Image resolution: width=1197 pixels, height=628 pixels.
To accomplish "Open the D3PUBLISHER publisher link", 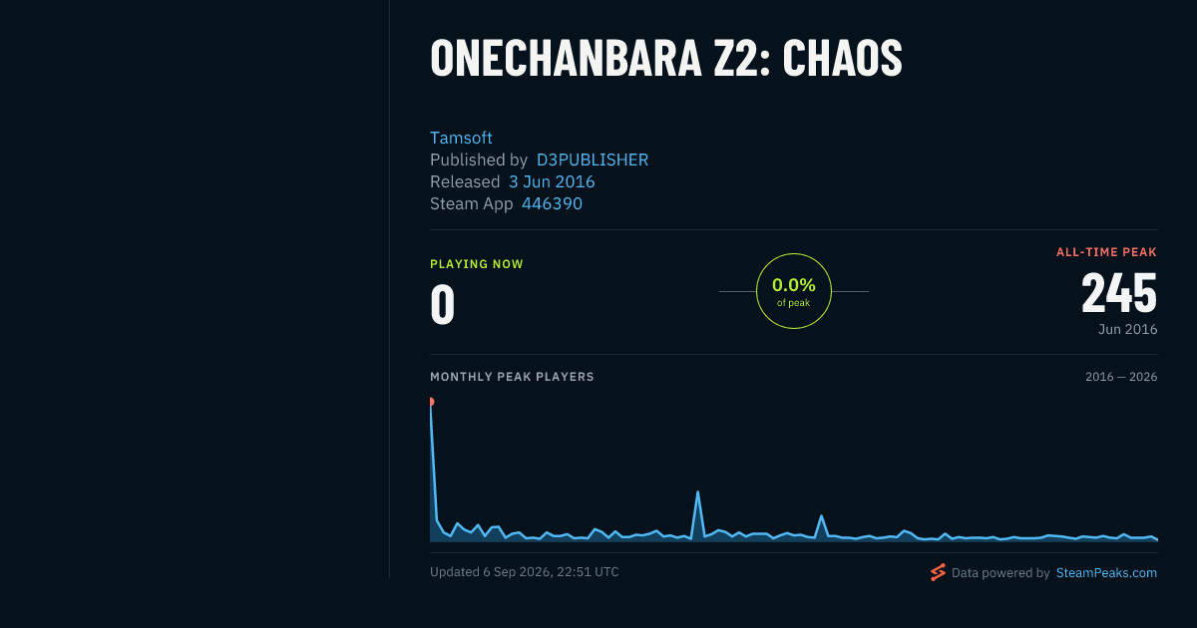I will tap(593, 159).
